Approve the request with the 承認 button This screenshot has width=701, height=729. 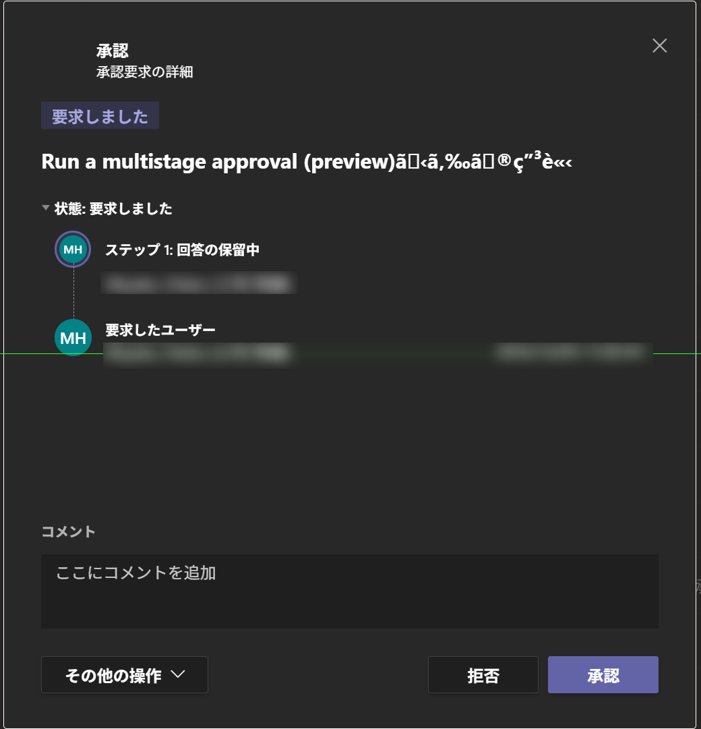click(603, 674)
